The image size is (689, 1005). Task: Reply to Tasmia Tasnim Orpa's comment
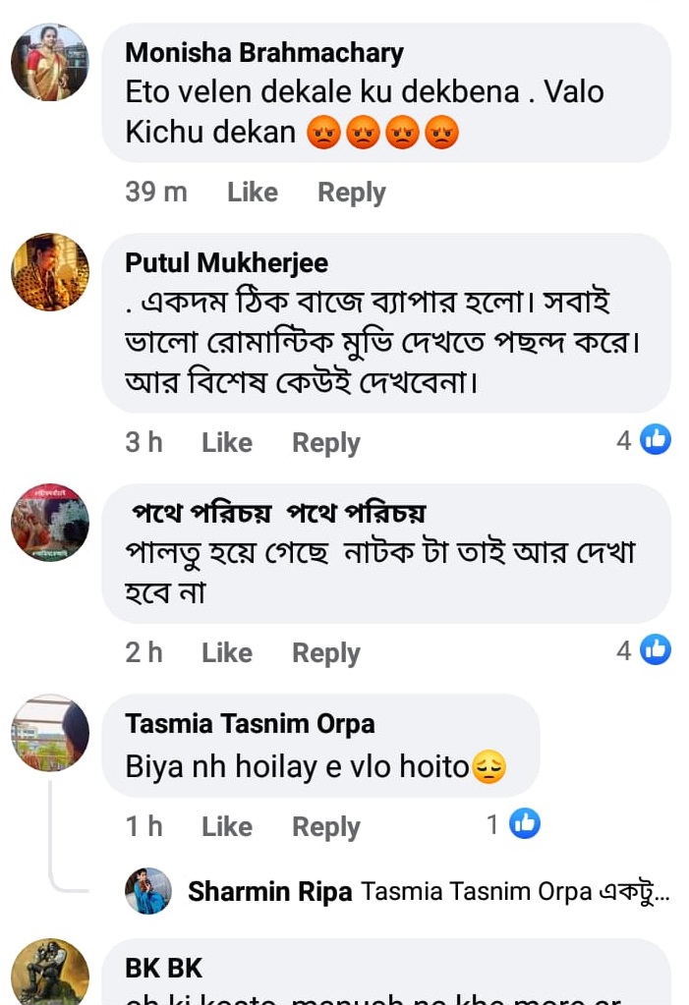(x=325, y=827)
